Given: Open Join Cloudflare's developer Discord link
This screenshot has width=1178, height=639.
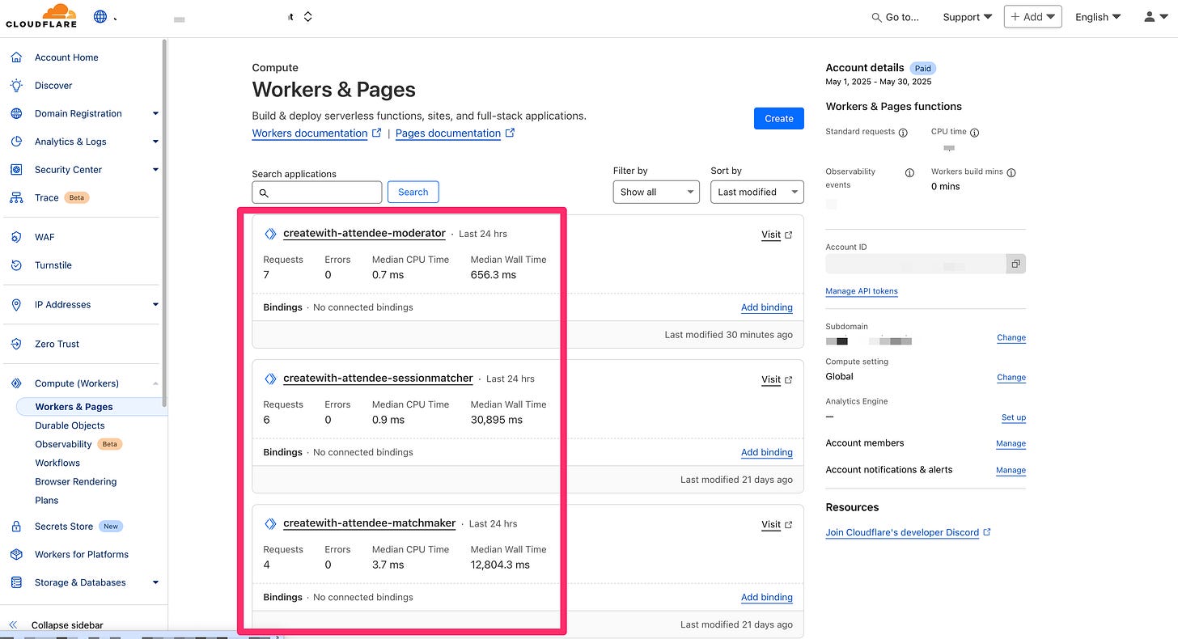Looking at the screenshot, I should 908,532.
